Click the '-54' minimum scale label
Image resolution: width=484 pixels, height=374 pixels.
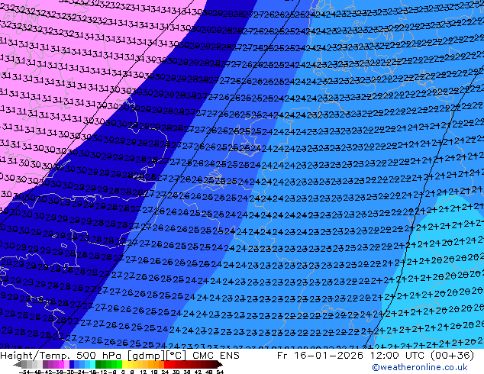24,372
